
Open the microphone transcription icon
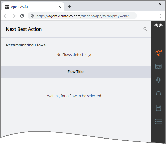point(159,80)
